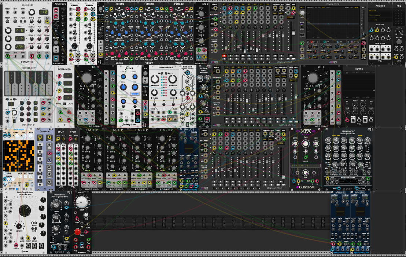Click the EQS LOW band knob
The height and width of the screenshot is (257, 406).
[x=201, y=14]
